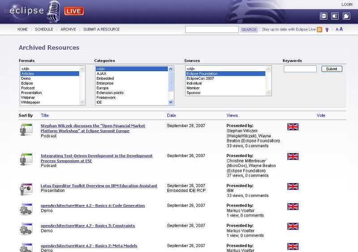Sort results by Title
This screenshot has width=358, height=252.
[x=45, y=115]
